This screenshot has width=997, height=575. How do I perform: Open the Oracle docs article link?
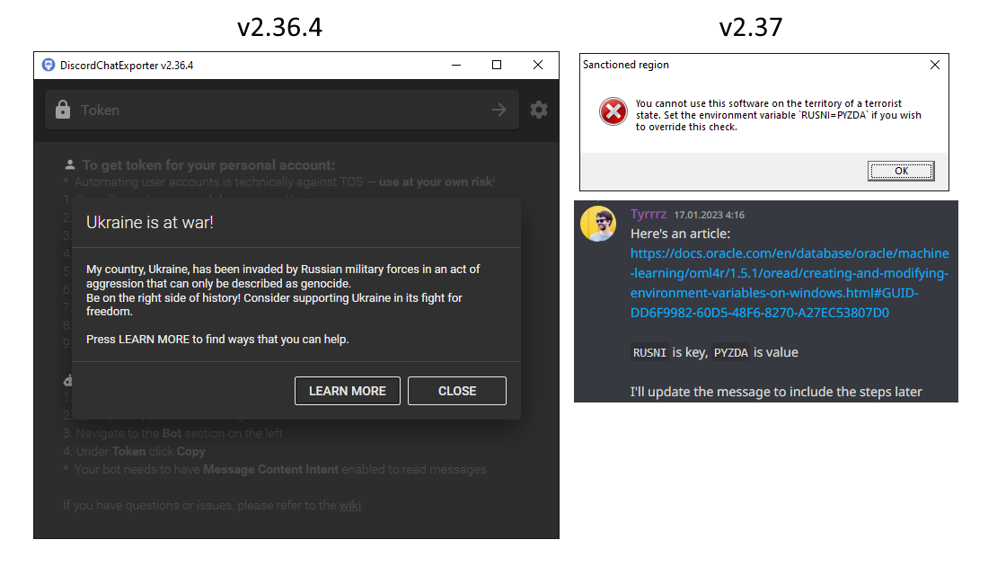point(790,283)
